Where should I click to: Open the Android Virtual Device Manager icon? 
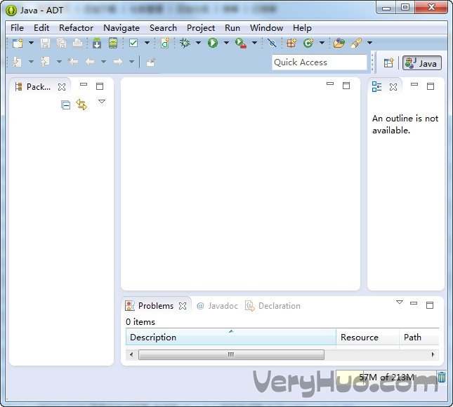tap(113, 43)
